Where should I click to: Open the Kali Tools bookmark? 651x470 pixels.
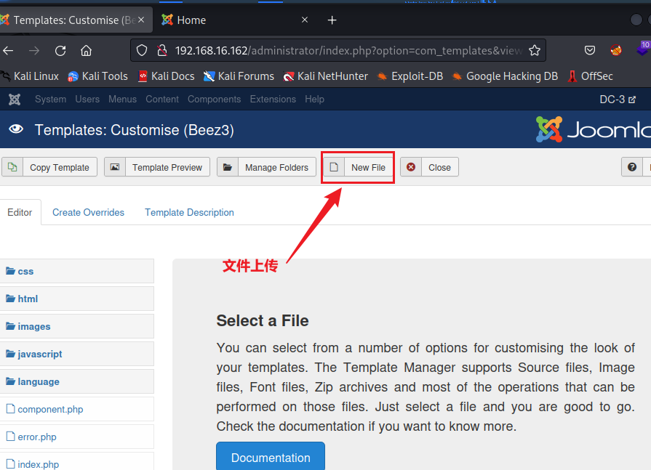point(97,76)
